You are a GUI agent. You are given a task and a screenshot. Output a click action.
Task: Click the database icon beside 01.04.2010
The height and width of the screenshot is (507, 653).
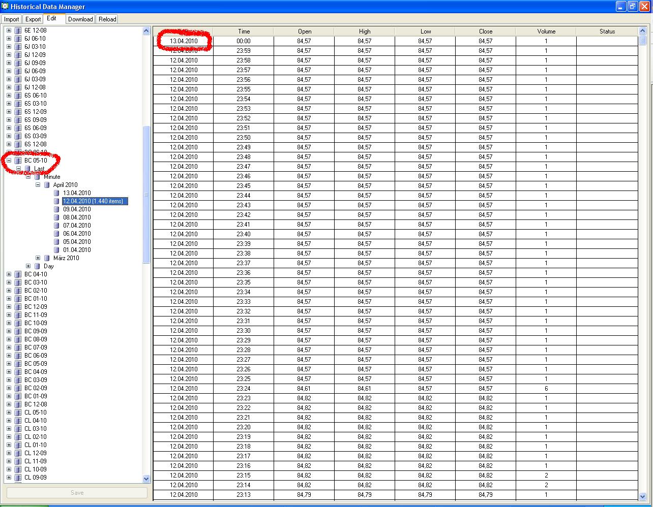tap(57, 250)
